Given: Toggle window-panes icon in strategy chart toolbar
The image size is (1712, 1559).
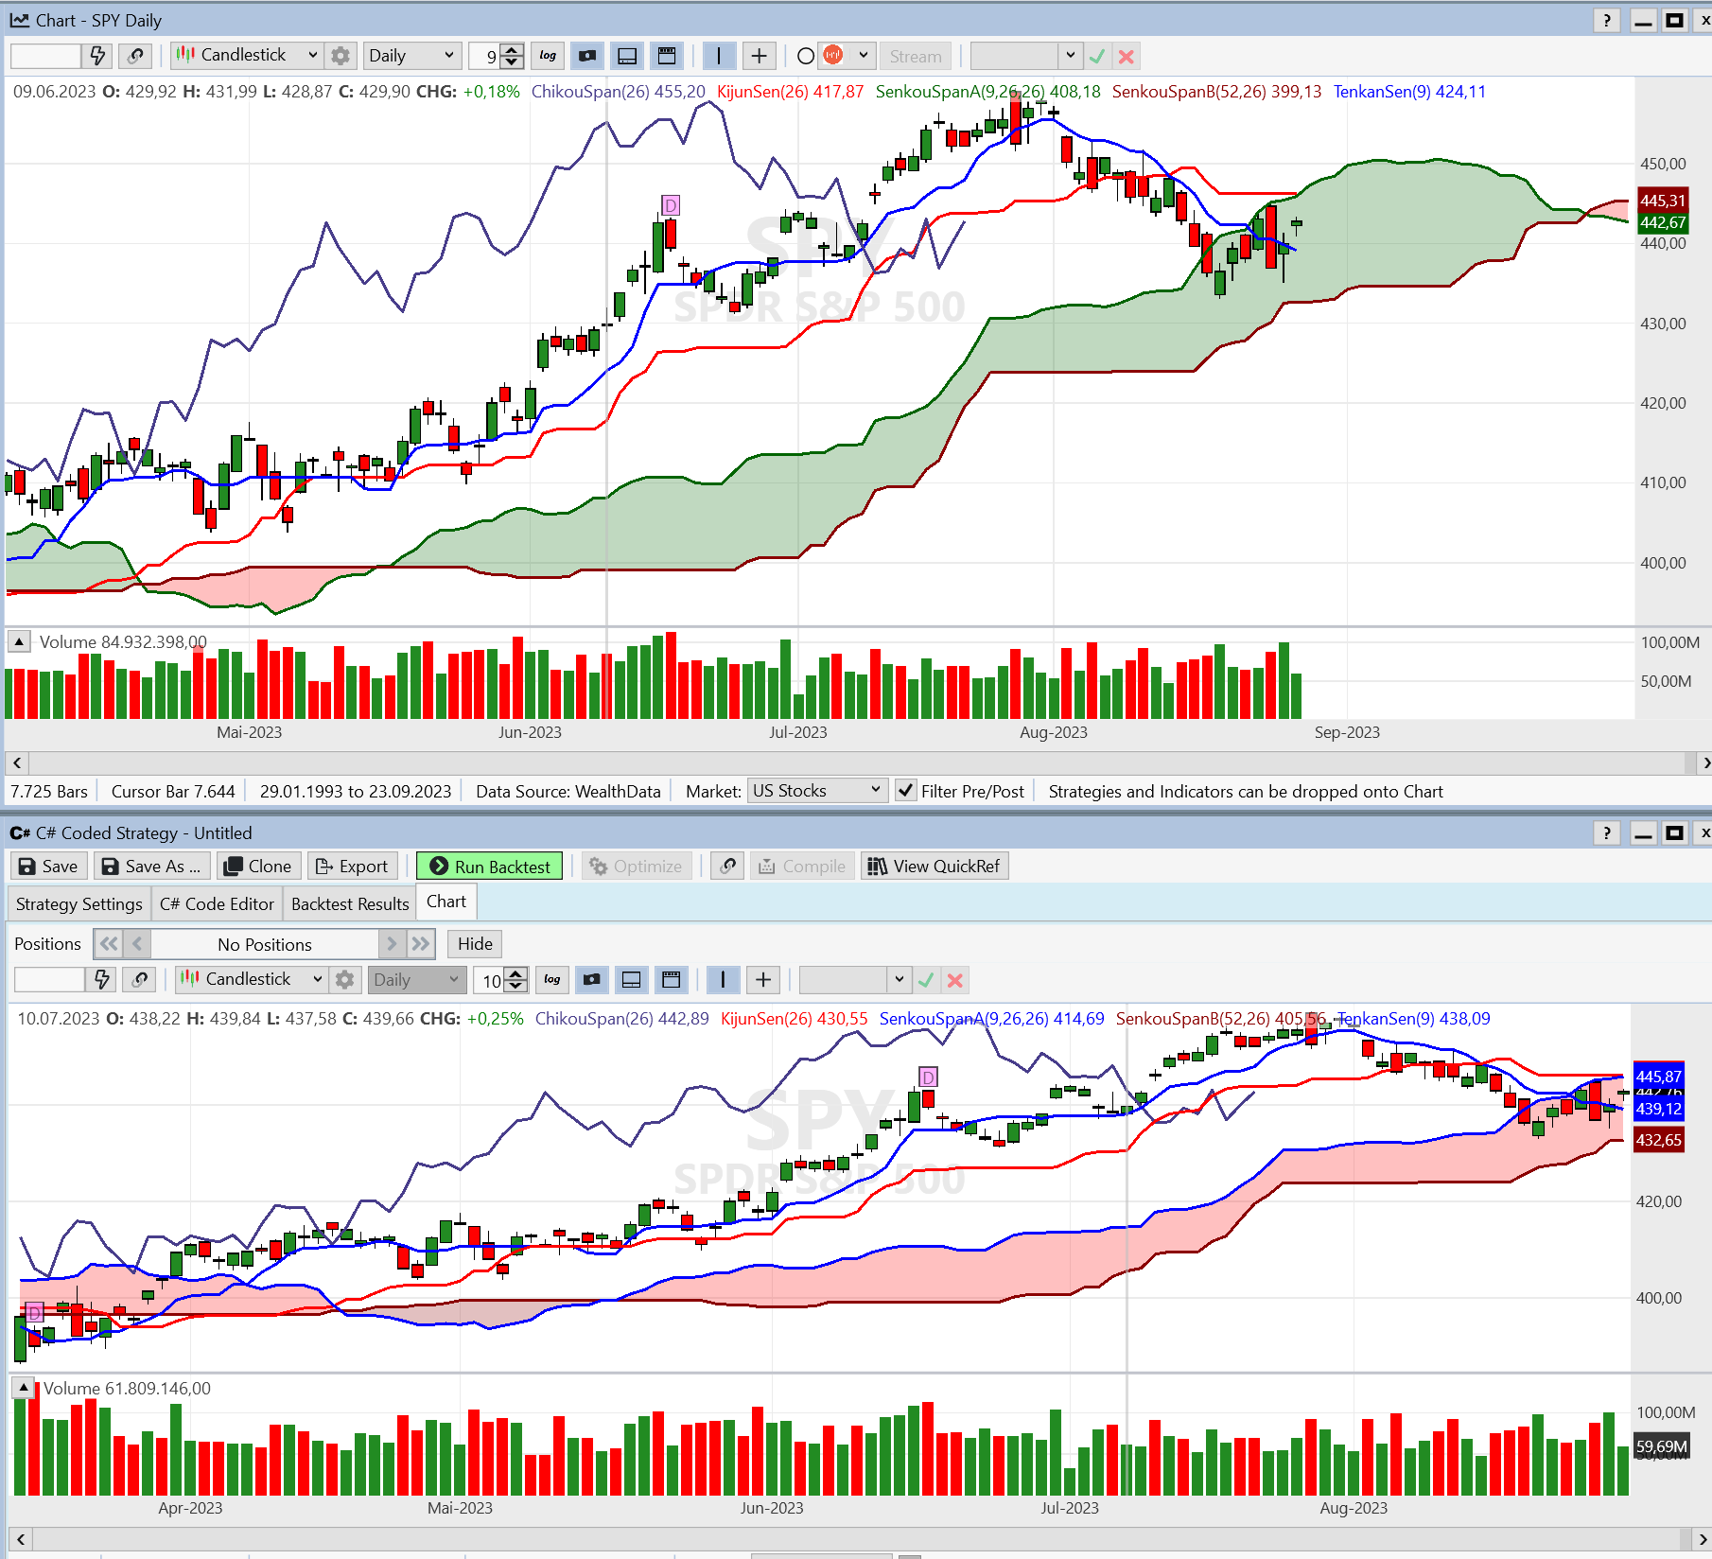Looking at the screenshot, I should click(x=672, y=979).
